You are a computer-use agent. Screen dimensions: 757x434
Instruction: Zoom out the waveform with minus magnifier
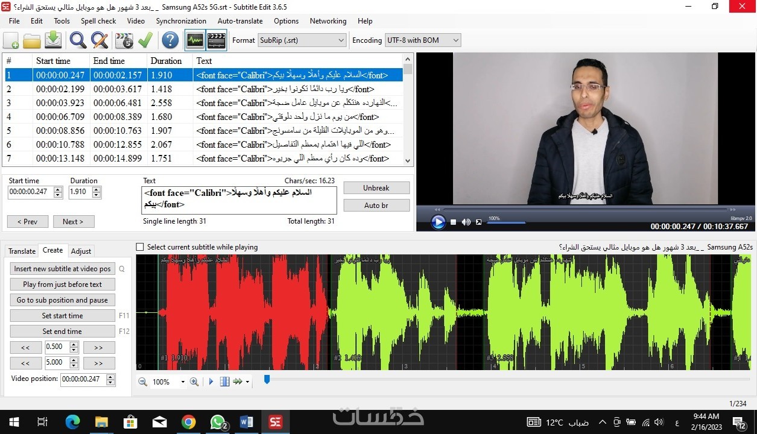pyautogui.click(x=142, y=382)
